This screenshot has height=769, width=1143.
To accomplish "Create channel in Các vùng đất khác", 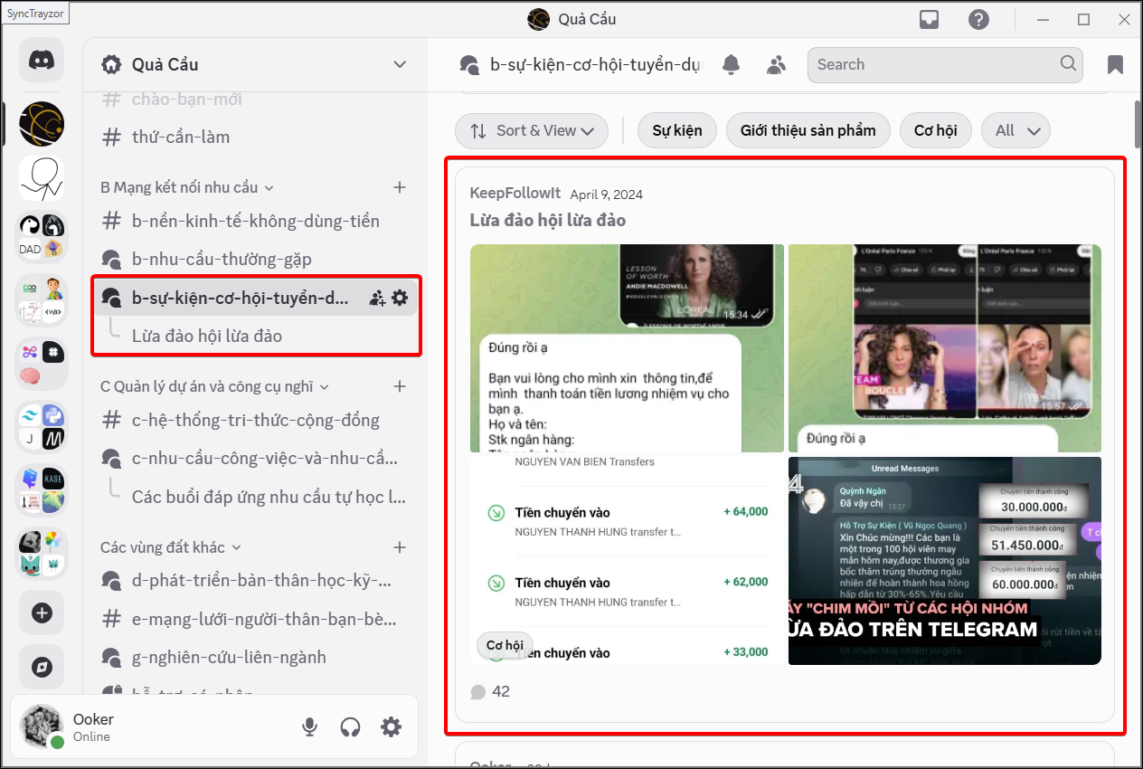I will (400, 547).
